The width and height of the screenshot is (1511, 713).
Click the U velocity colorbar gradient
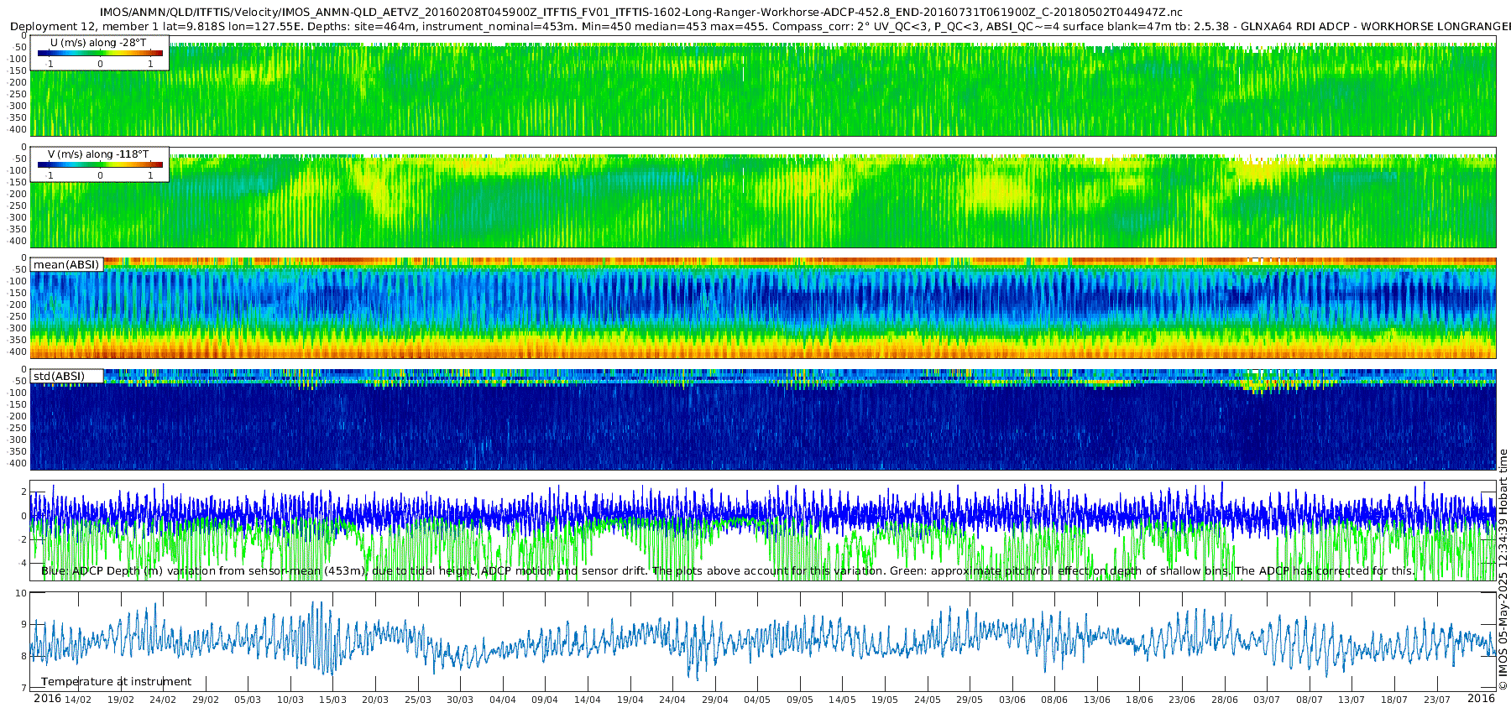pyautogui.click(x=100, y=53)
